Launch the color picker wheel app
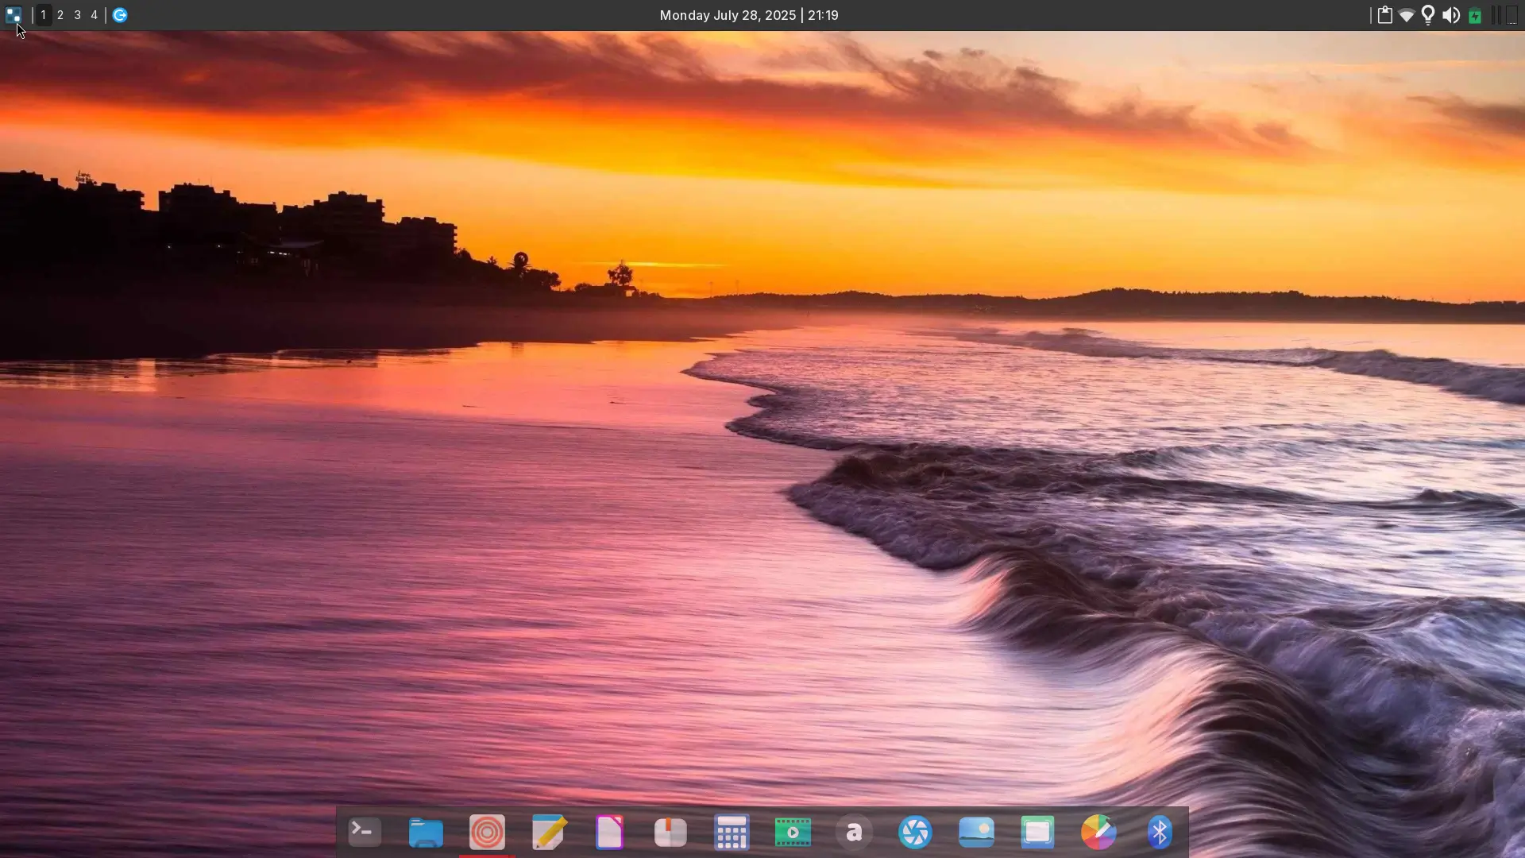Image resolution: width=1525 pixels, height=858 pixels. pos(1098,832)
